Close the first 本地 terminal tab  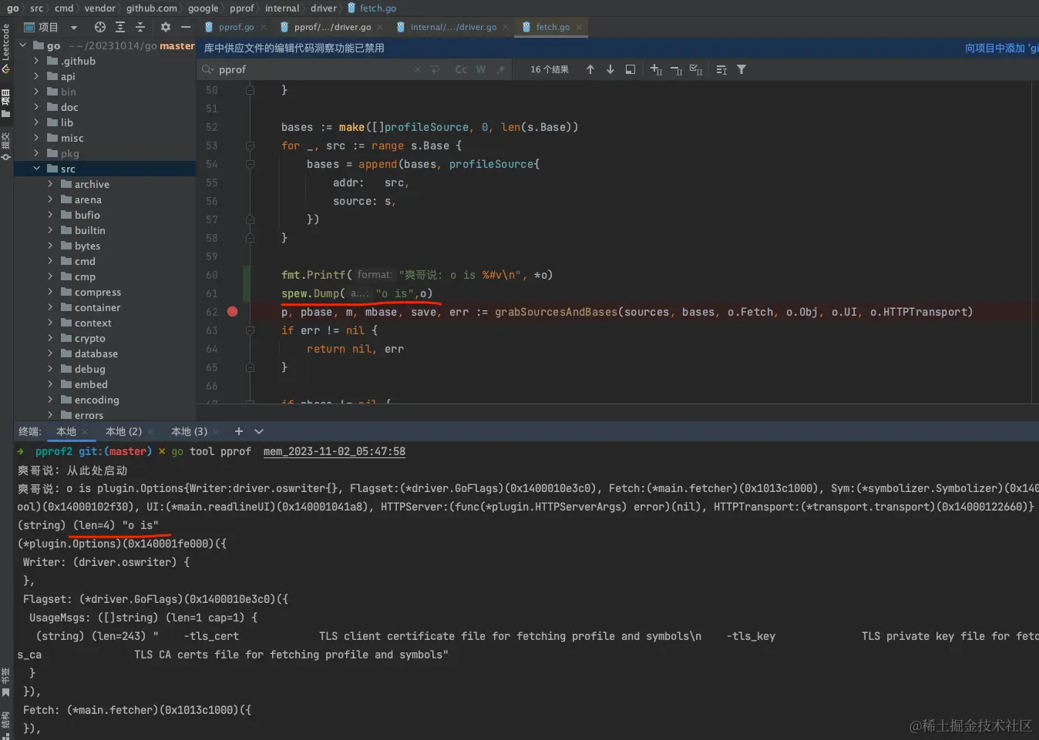pyautogui.click(x=85, y=432)
